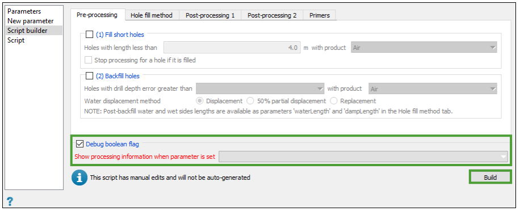Image resolution: width=520 pixels, height=211 pixels.
Task: Open the Fill short holes product dropdown
Action: pyautogui.click(x=424, y=48)
